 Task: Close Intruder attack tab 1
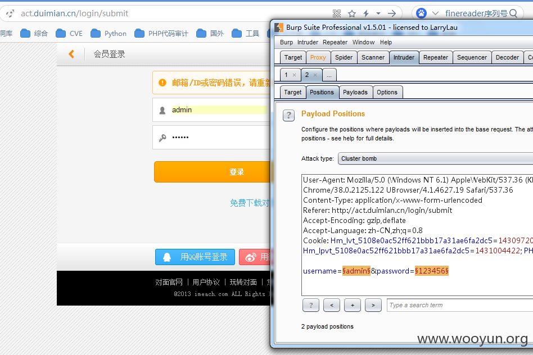pyautogui.click(x=295, y=75)
